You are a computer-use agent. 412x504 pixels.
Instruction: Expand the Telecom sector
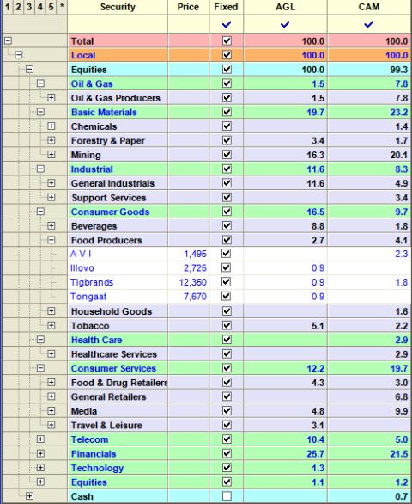40,439
